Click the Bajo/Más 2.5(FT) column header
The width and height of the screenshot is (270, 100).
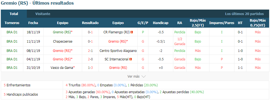coord(198,23)
